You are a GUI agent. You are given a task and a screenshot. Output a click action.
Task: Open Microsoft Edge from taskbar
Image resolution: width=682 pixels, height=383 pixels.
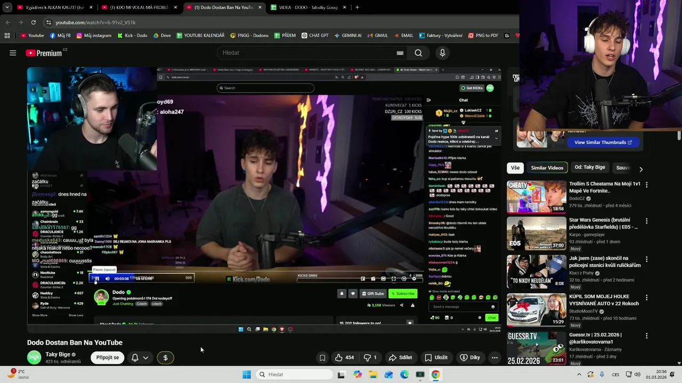[x=404, y=374]
